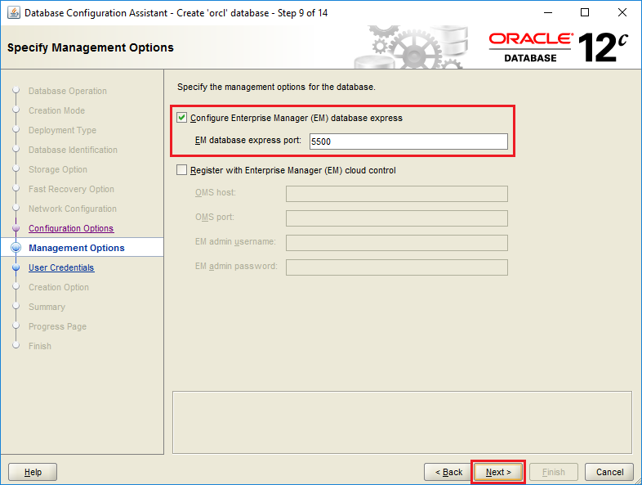Click the User Credentials step bullet icon
Image resolution: width=642 pixels, height=485 pixels.
pos(16,267)
